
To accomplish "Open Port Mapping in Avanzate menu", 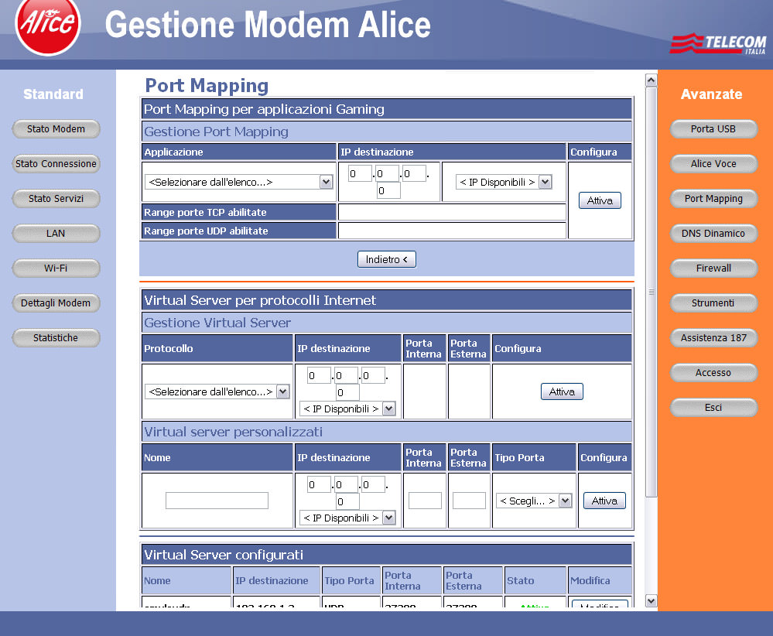I will tap(713, 199).
